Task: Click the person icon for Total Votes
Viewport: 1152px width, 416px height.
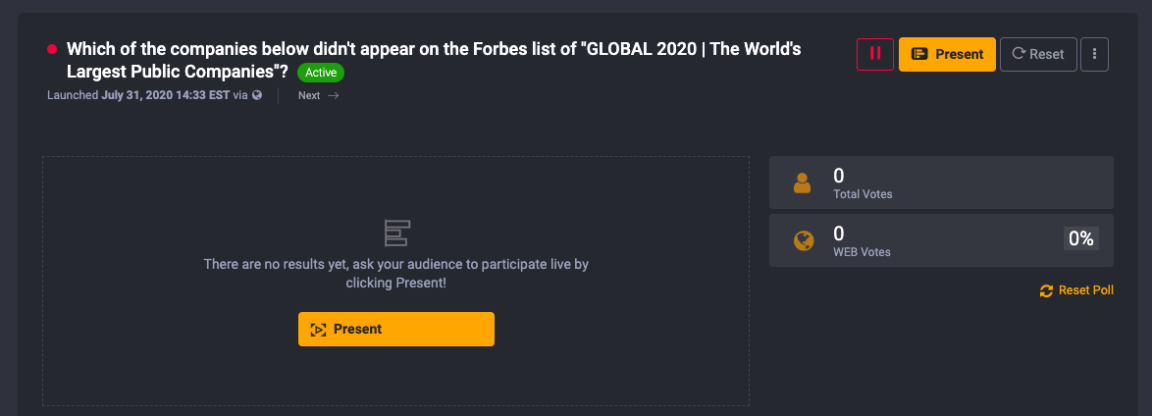Action: [803, 183]
